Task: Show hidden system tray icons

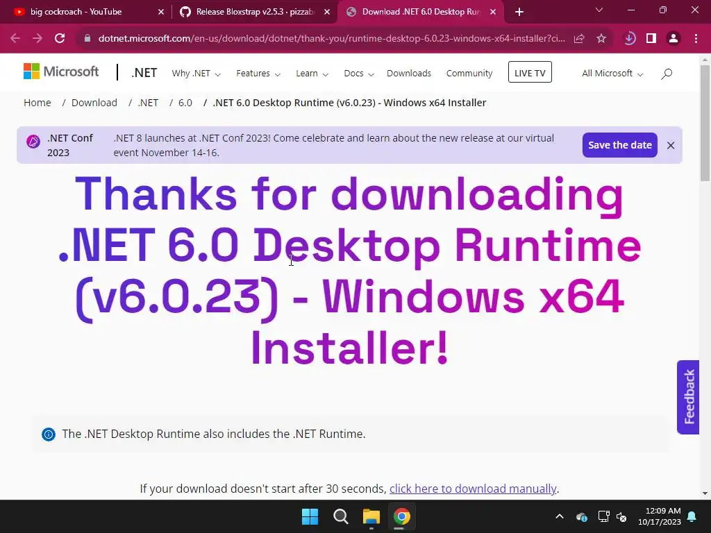Action: (560, 516)
